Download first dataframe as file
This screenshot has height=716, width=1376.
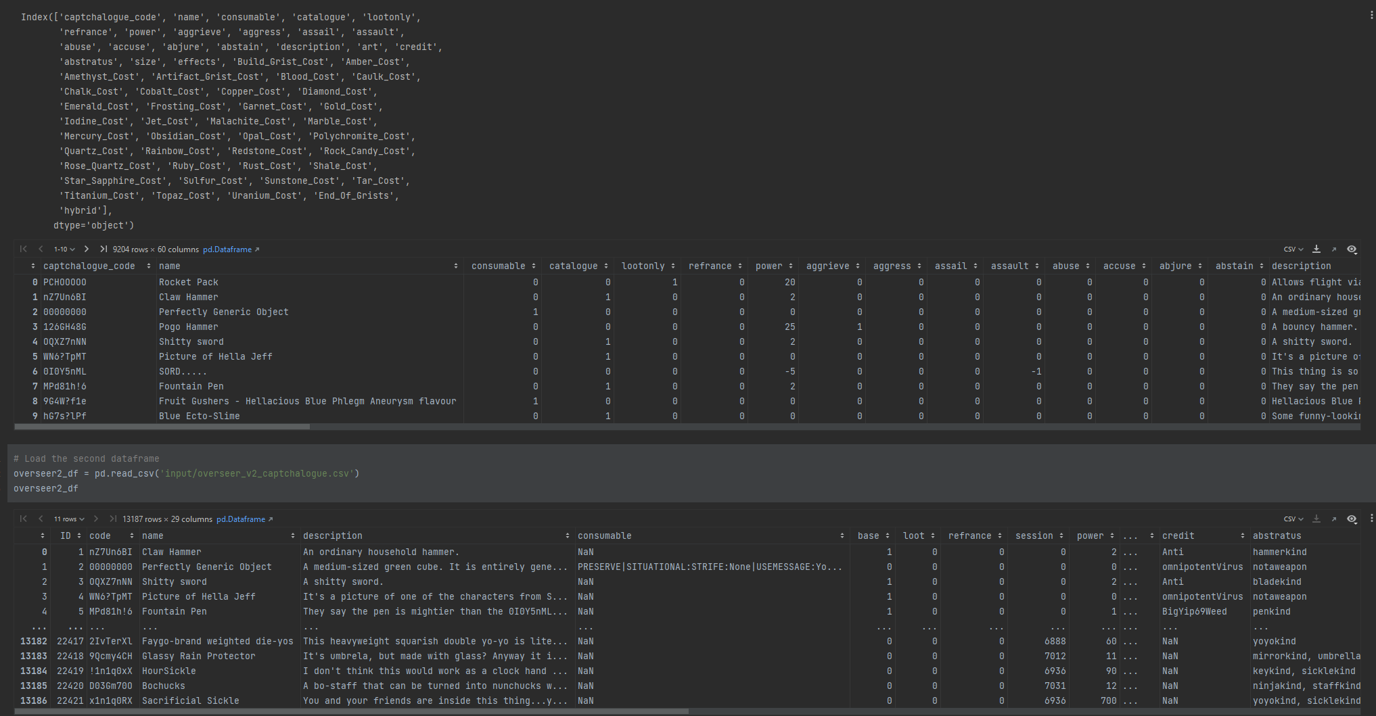[x=1316, y=249]
